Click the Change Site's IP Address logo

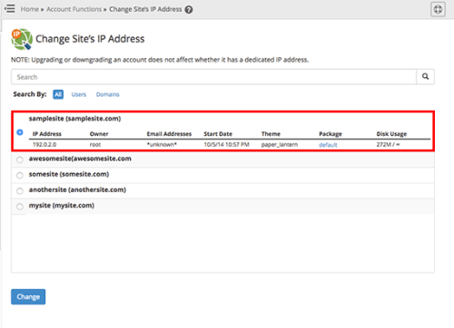(x=22, y=39)
